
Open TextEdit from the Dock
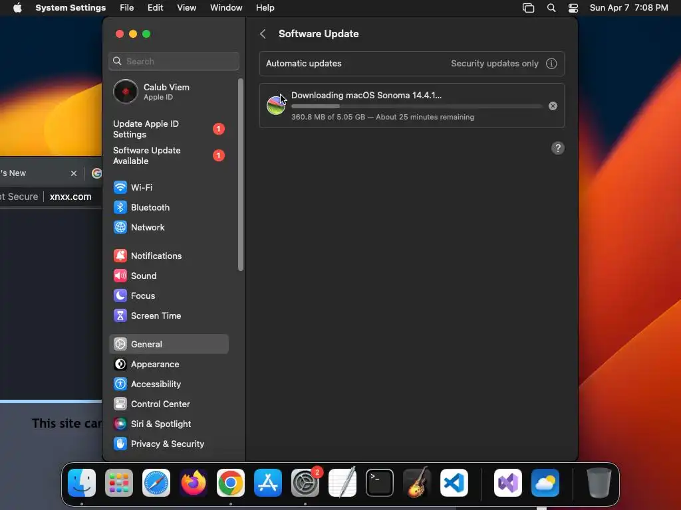click(342, 483)
